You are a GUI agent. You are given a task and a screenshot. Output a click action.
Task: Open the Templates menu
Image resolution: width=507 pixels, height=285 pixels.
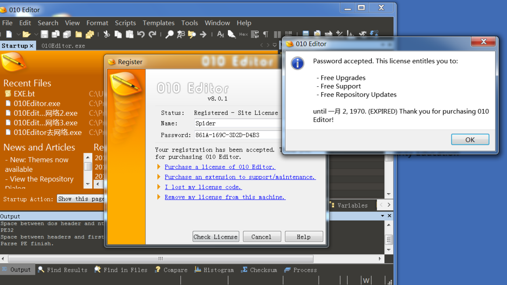159,23
